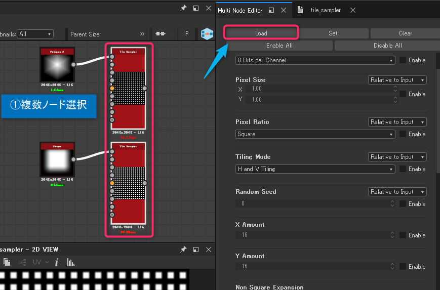
Task: Click the tile_sampler tab document icon
Action: (x=300, y=10)
